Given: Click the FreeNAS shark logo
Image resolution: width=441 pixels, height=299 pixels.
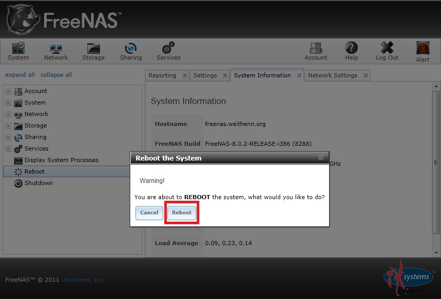Looking at the screenshot, I should [x=23, y=19].
